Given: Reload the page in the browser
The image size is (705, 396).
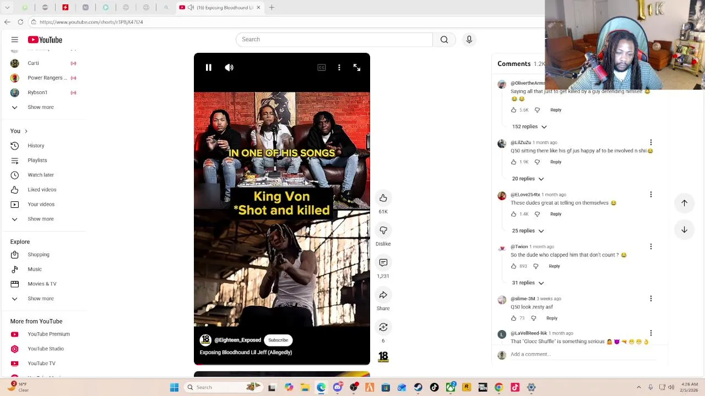Looking at the screenshot, I should point(20,22).
